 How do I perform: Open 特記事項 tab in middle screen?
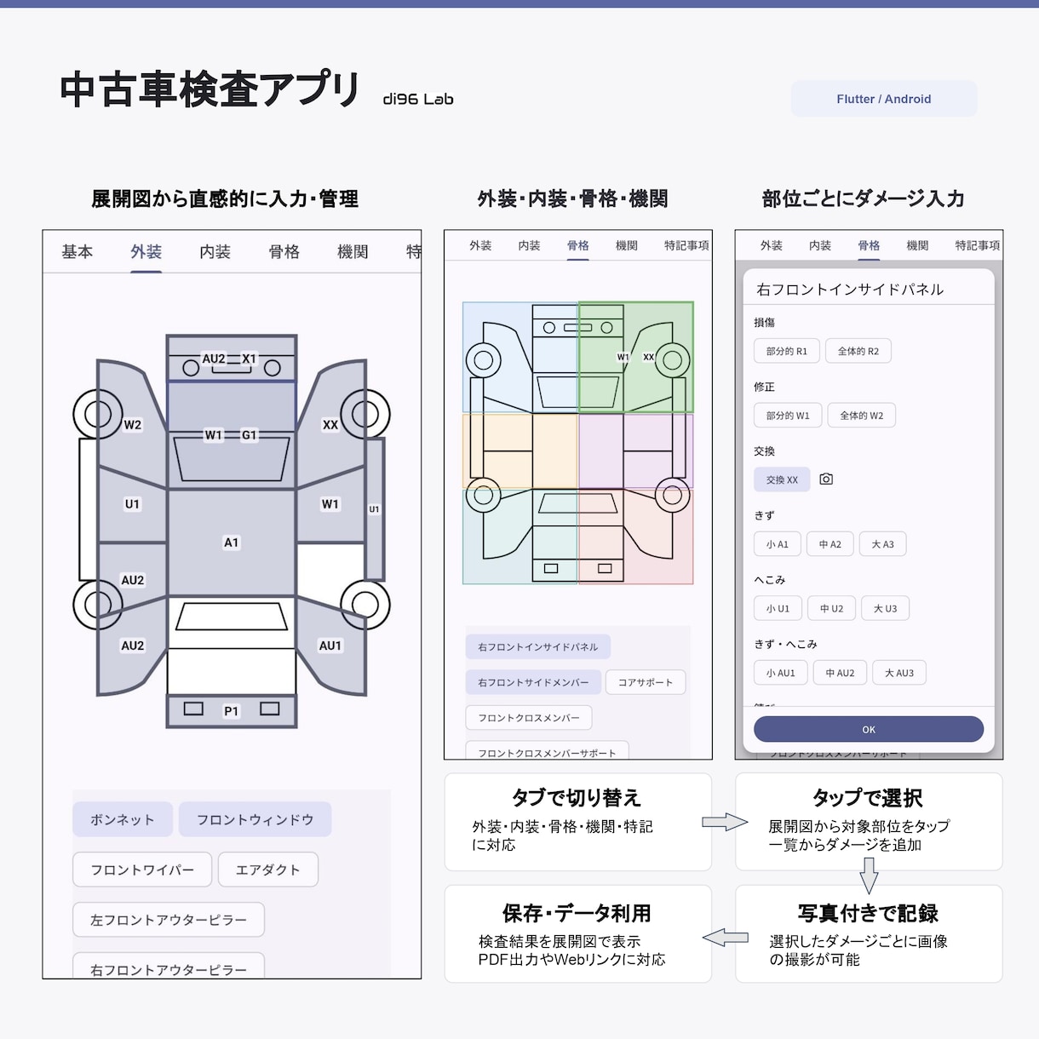(686, 245)
